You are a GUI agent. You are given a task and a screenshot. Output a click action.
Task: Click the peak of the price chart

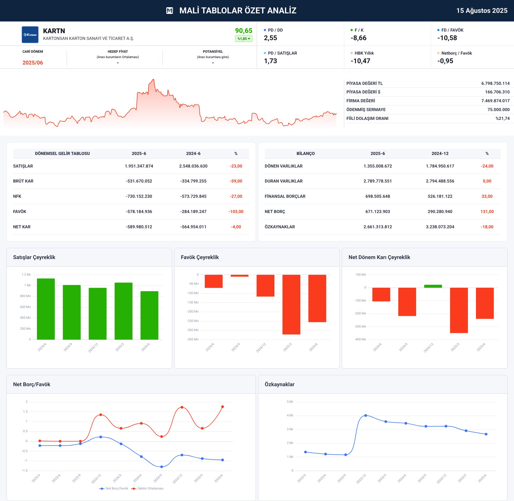tap(153, 79)
